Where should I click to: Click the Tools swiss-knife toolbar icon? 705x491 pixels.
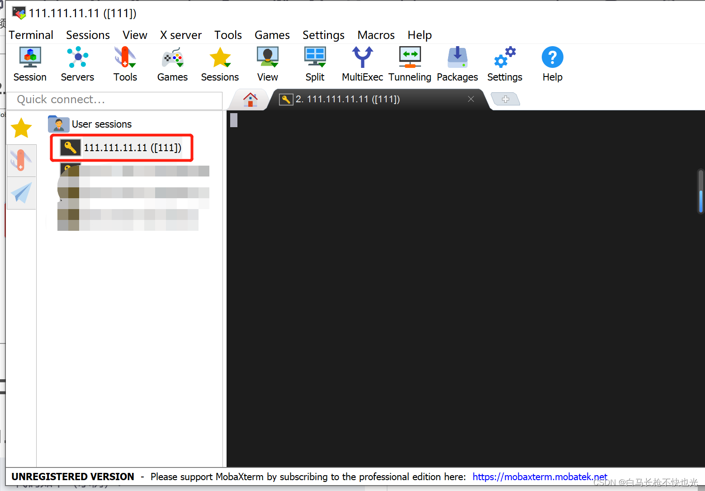(x=125, y=64)
